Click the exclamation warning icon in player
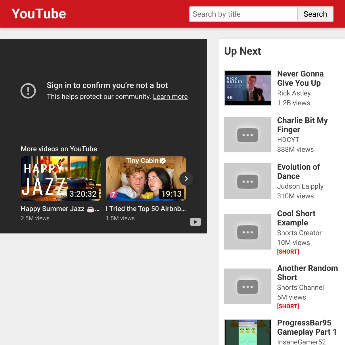The height and width of the screenshot is (345, 345). pos(28,91)
